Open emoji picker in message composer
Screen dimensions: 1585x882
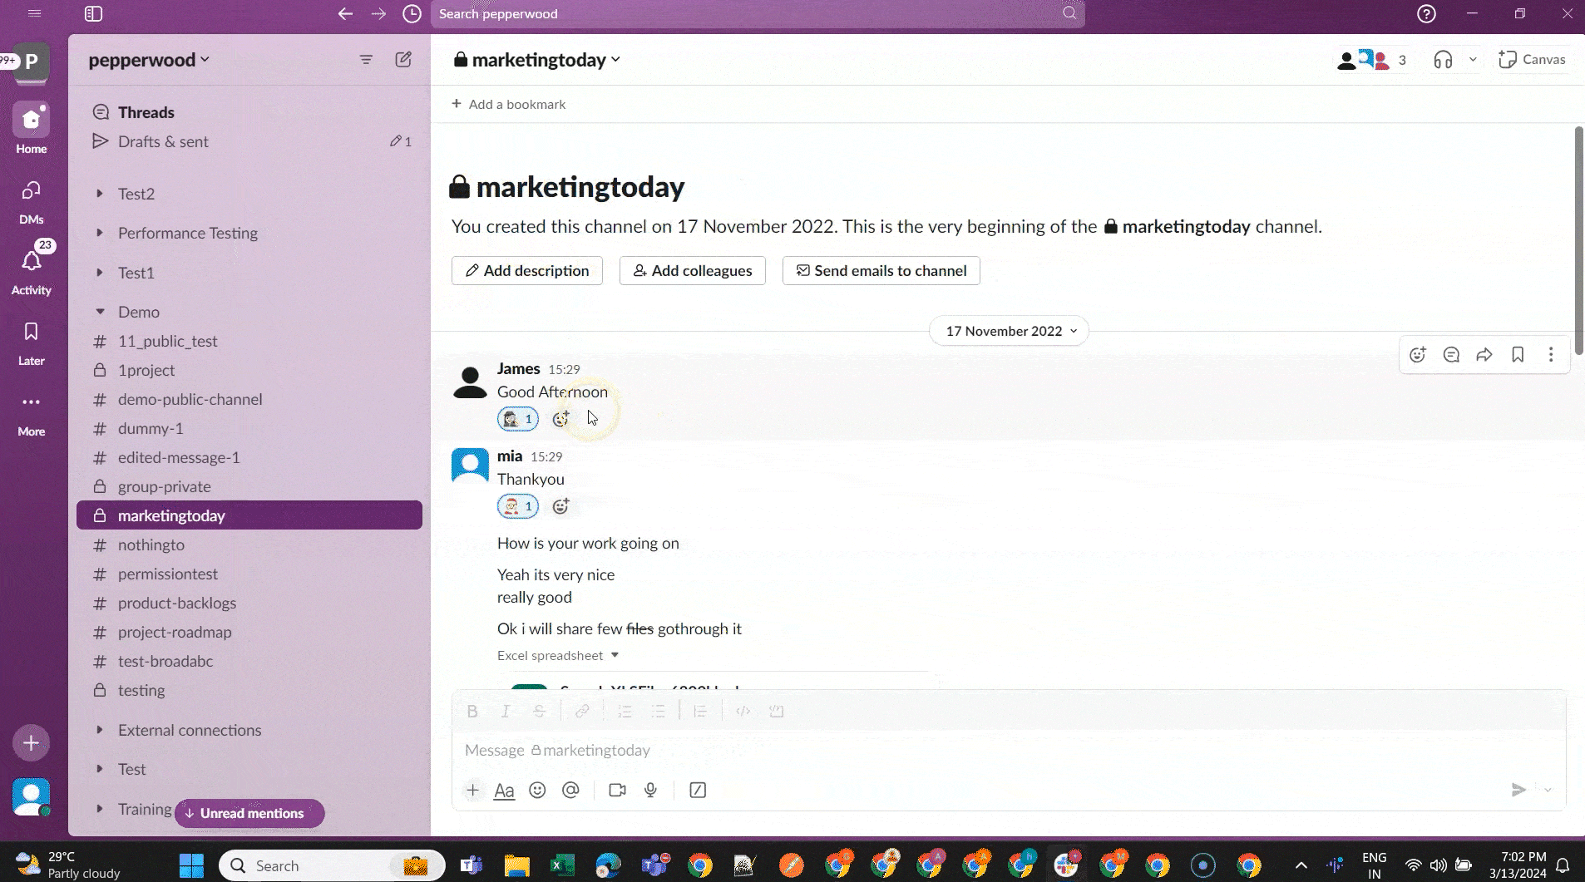[x=537, y=790]
